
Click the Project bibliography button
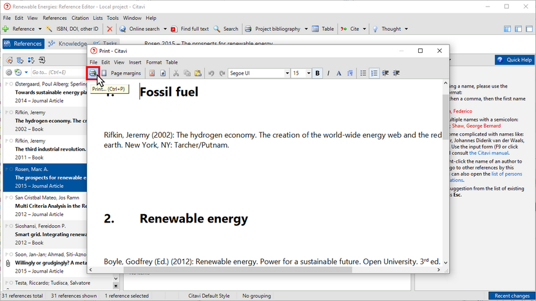point(273,29)
